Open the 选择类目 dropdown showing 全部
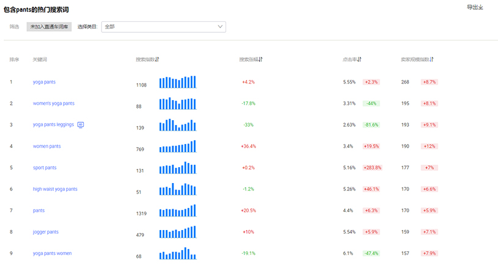The width and height of the screenshot is (498, 266). (163, 27)
